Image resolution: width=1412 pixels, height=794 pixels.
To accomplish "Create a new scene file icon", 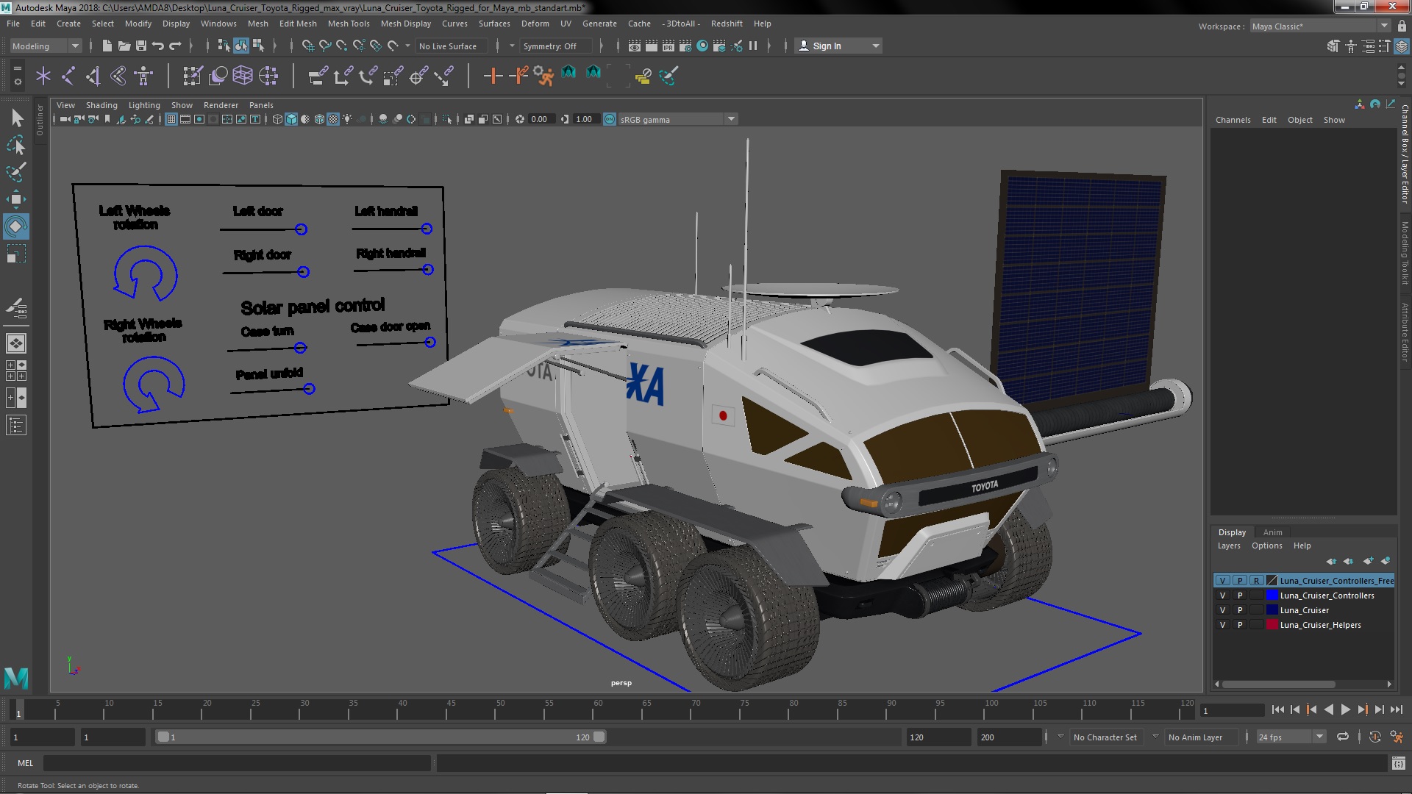I will click(x=107, y=46).
